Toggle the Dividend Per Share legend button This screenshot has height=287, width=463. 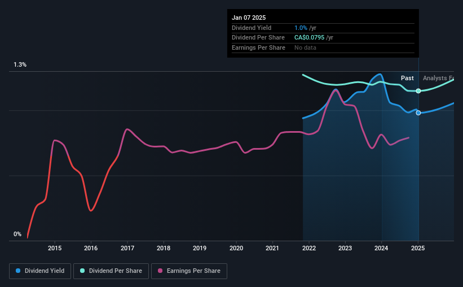tap(111, 271)
